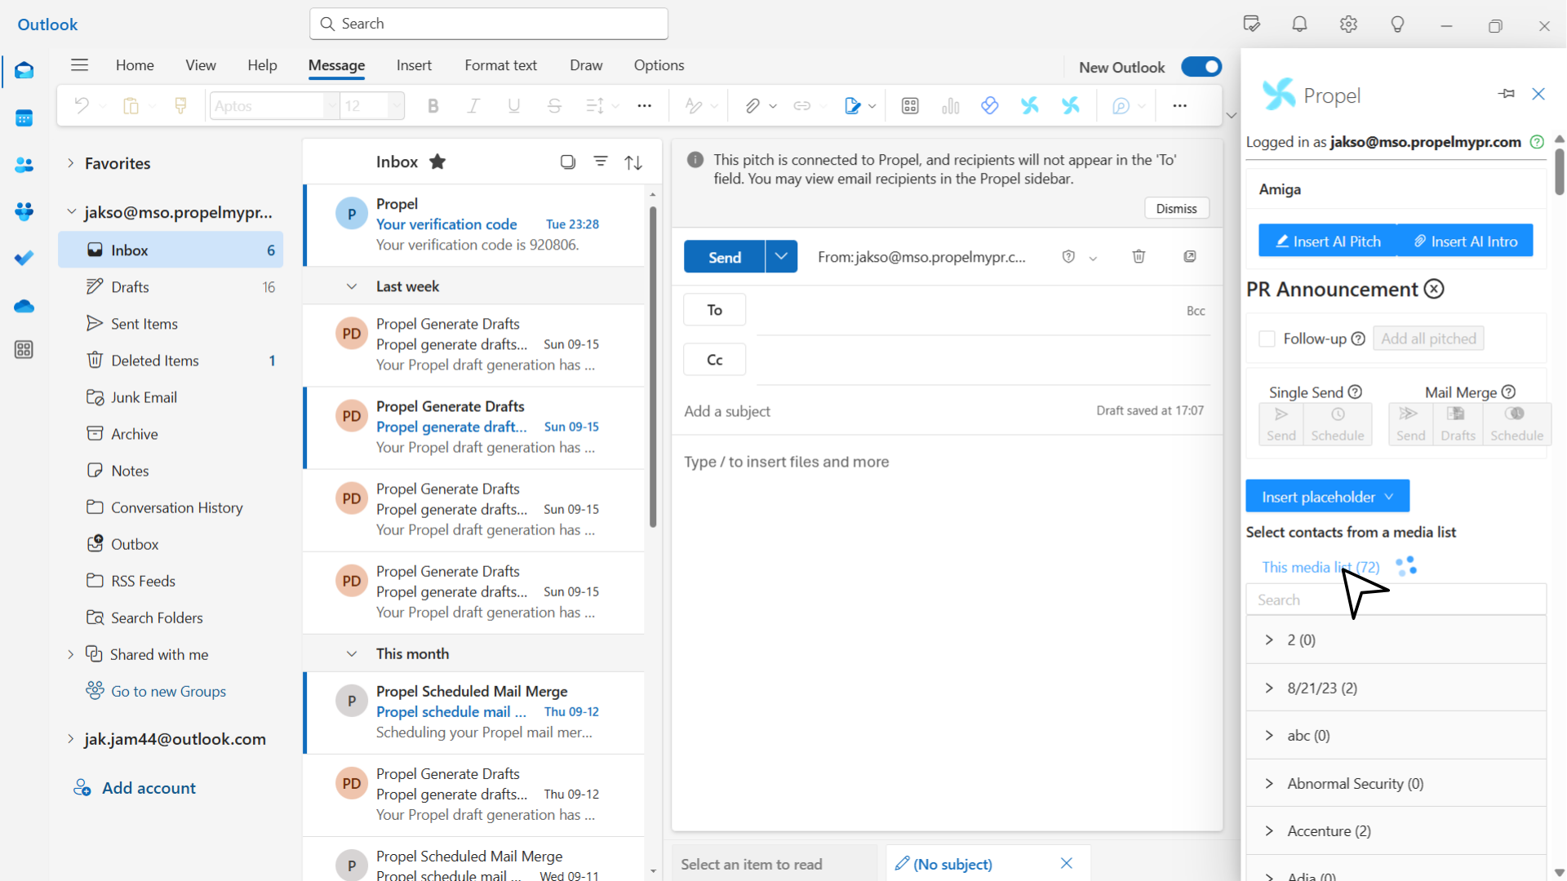
Task: Click the Signature pen icon
Action: 852,106
